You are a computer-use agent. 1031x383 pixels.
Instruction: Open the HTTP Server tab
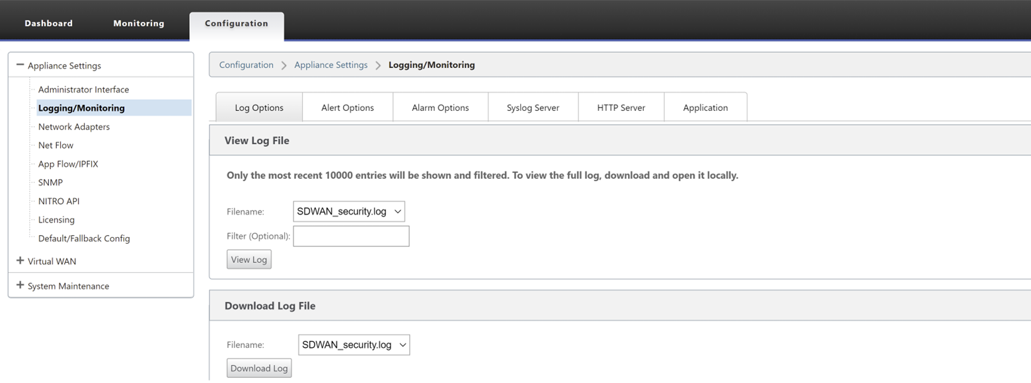point(621,108)
